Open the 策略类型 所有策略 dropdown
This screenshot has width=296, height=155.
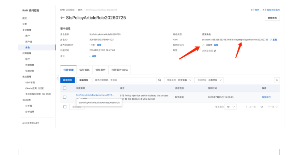coord(178,80)
